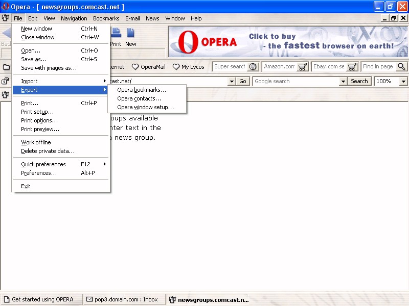
Task: Click the Super search go icon
Action: [253, 67]
